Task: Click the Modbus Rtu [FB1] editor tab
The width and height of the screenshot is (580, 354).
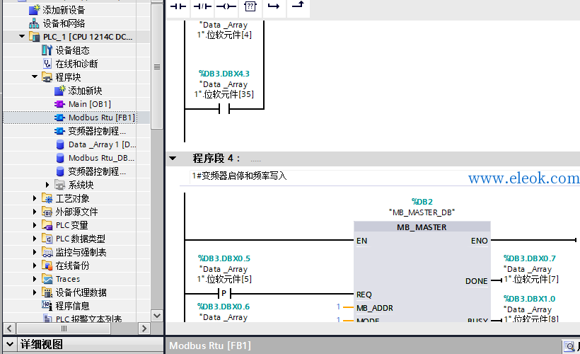Action: (210, 346)
